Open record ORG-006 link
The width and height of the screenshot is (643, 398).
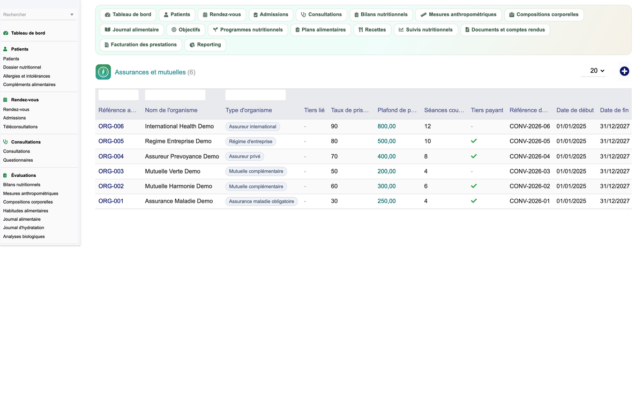click(x=111, y=126)
